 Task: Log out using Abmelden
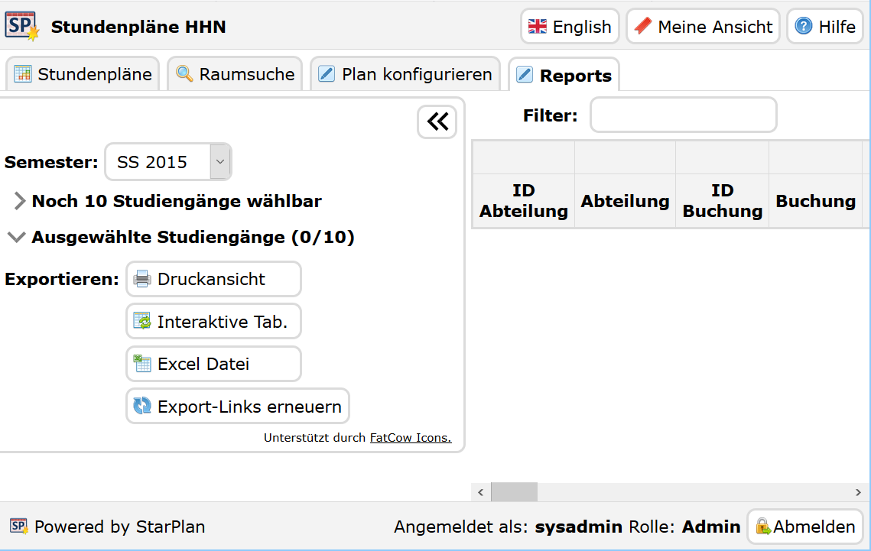point(804,527)
